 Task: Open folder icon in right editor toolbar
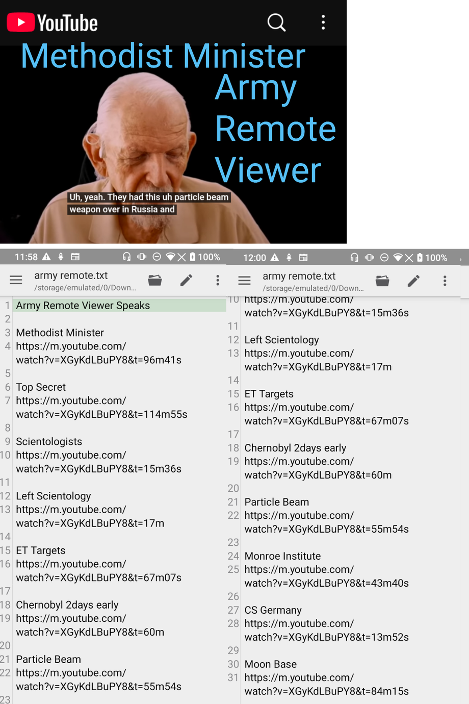click(382, 281)
